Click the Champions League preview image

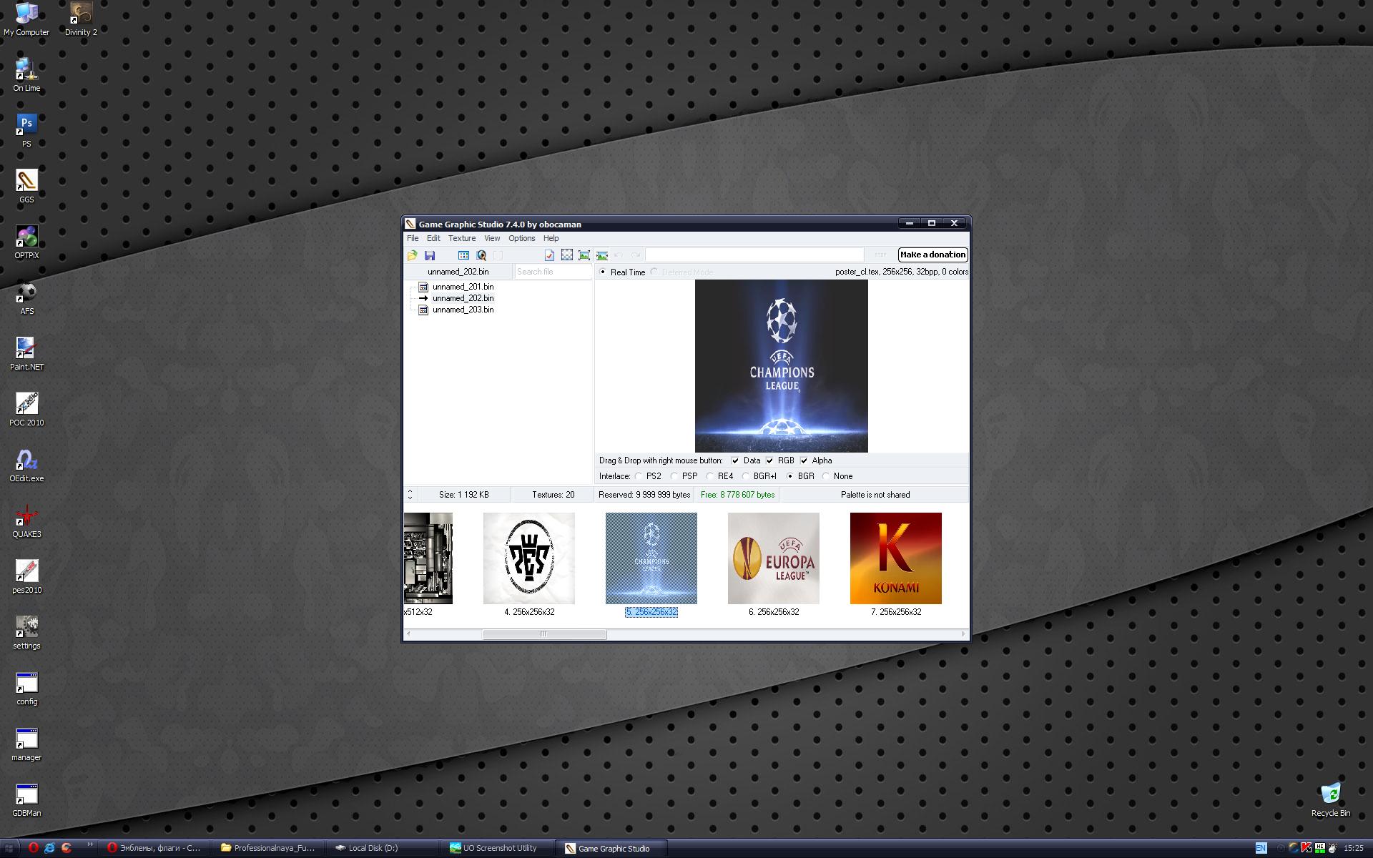[x=782, y=367]
